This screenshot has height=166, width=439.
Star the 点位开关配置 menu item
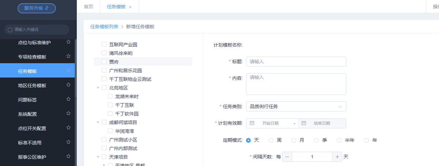[x=68, y=128]
